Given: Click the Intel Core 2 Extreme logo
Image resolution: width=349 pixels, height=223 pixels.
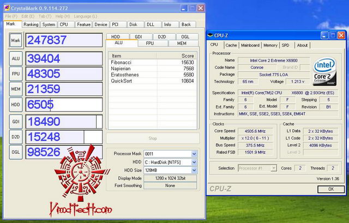Looking at the screenshot, I should click(325, 71).
